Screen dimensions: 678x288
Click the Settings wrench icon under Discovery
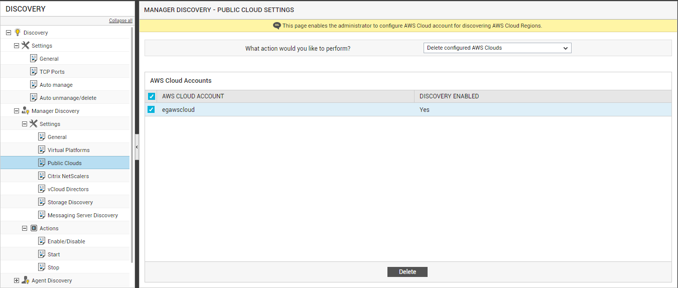click(x=26, y=45)
